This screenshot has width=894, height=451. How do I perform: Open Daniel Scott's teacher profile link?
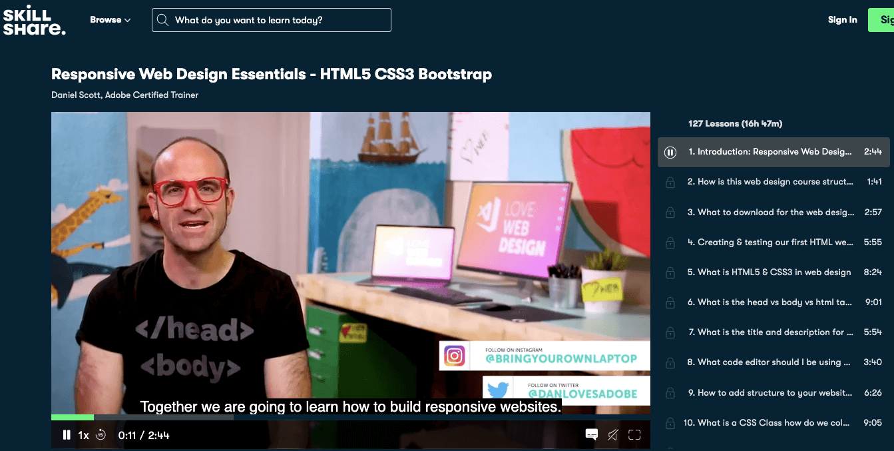coord(124,95)
